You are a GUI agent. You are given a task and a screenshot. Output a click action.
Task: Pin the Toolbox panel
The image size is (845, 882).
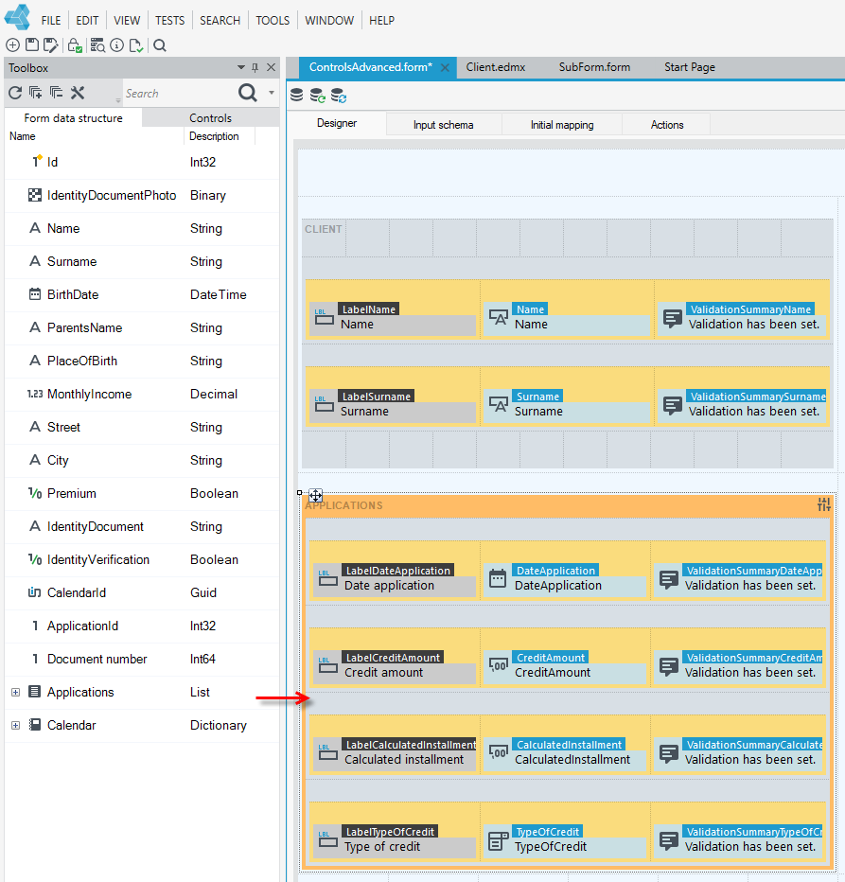[255, 67]
